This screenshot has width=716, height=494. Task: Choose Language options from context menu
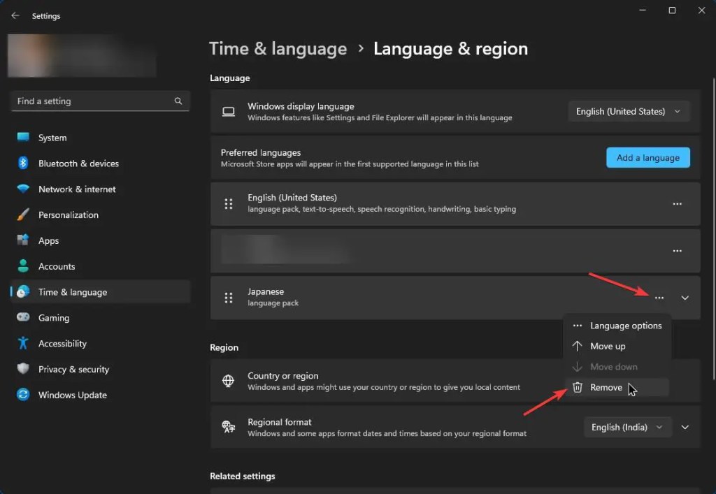pyautogui.click(x=617, y=326)
